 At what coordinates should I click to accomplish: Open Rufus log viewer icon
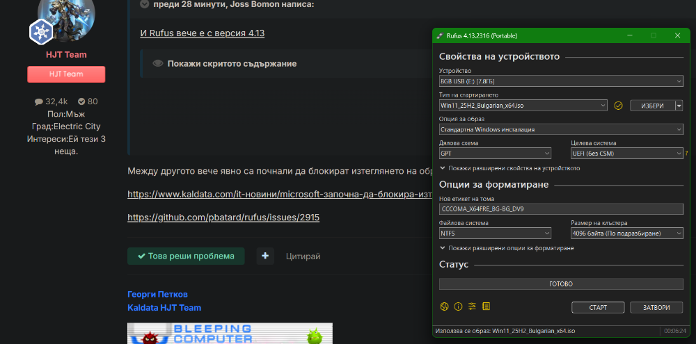point(486,306)
